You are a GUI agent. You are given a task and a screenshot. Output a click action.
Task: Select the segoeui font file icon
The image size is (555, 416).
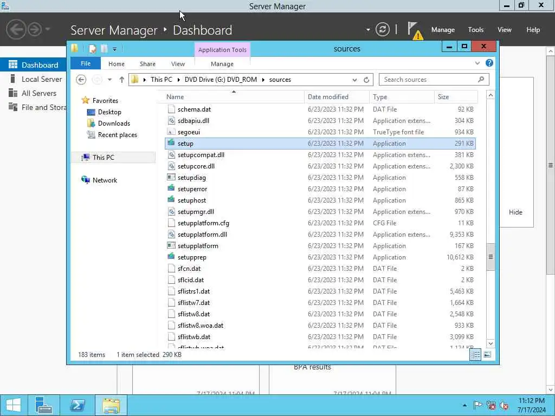tap(171, 132)
